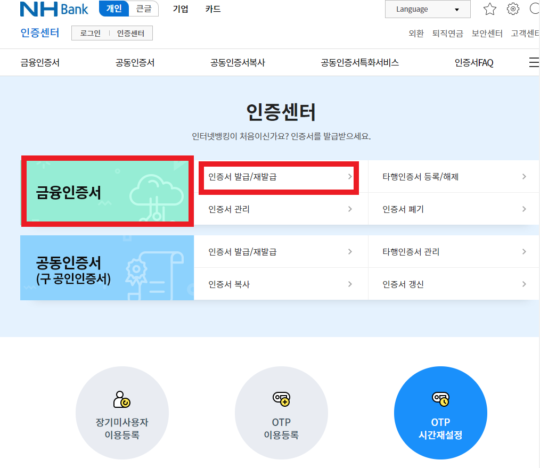Switch to 개인 toggle option

114,9
